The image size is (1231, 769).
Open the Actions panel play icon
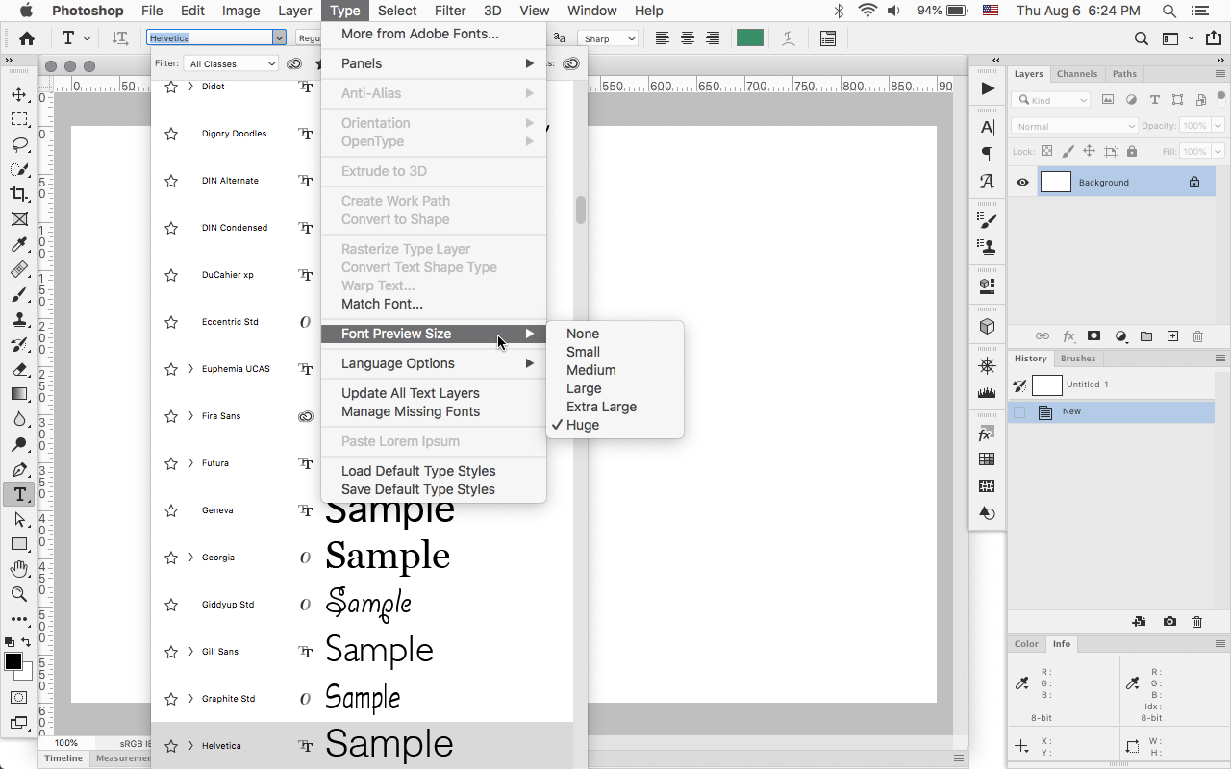pyautogui.click(x=987, y=88)
